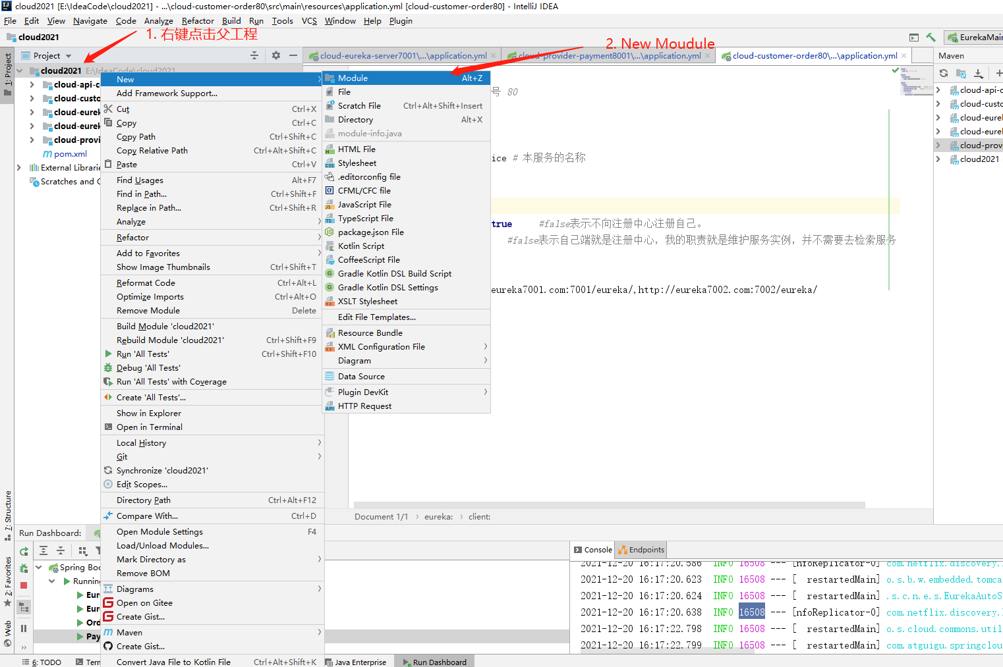This screenshot has width=1003, height=667.
Task: Switch to Console tab in Run Dashboard
Action: (592, 550)
